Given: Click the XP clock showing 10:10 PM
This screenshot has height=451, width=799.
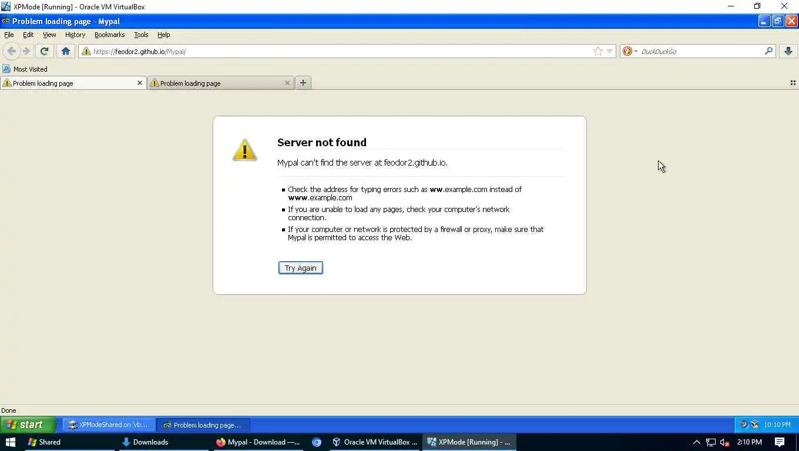Looking at the screenshot, I should (777, 425).
